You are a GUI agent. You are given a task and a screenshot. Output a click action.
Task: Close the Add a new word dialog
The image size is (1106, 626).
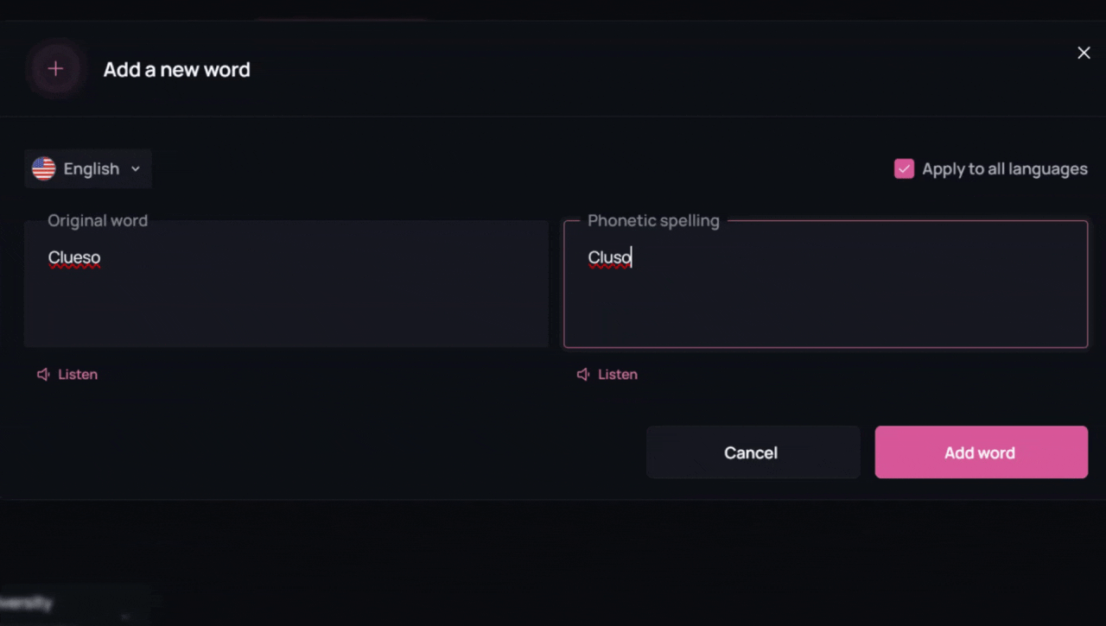click(x=1084, y=53)
